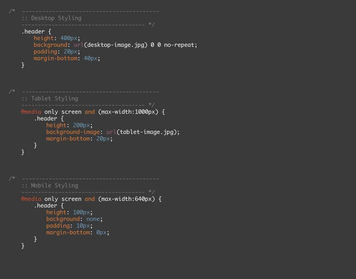356x279 pixels.
Task: Click the @media keyword in Tablet section
Action: pyautogui.click(x=31, y=112)
